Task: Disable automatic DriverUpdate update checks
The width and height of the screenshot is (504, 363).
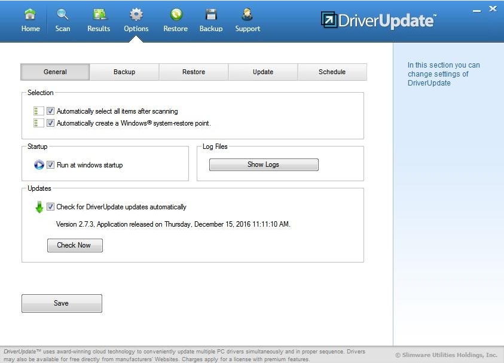Action: (50, 206)
